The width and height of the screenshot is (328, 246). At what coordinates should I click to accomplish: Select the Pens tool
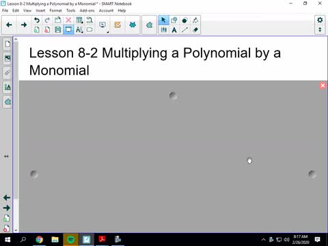163,30
